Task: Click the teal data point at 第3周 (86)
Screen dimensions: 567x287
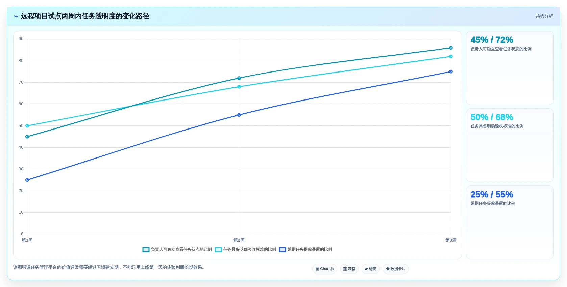Action: click(451, 48)
